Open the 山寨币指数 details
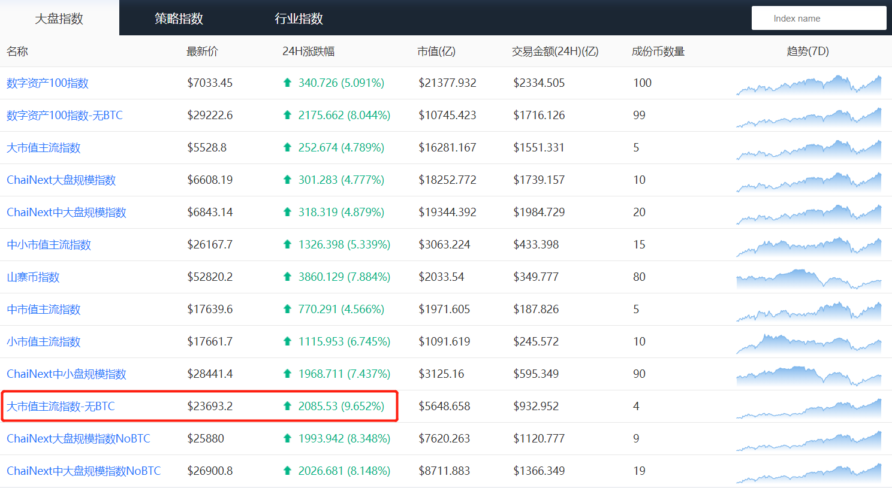 pyautogui.click(x=32, y=277)
